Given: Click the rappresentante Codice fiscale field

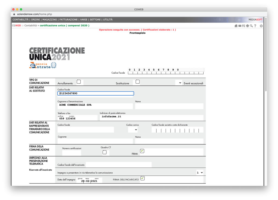Looking at the screenshot, I should click(86, 130).
